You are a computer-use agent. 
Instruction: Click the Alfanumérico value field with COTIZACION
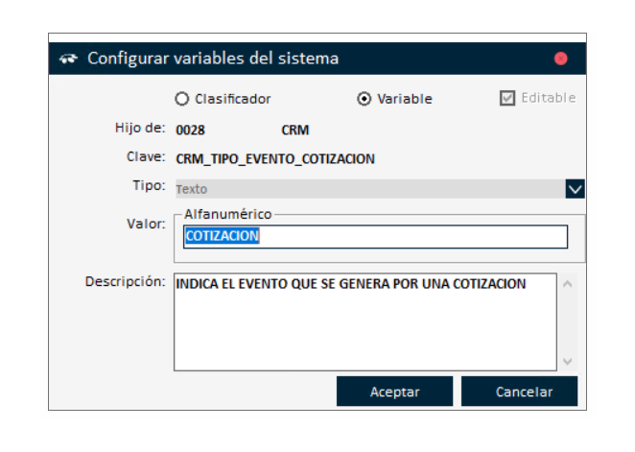[x=375, y=237]
